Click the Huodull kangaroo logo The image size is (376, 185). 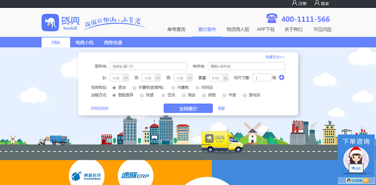tap(50, 23)
